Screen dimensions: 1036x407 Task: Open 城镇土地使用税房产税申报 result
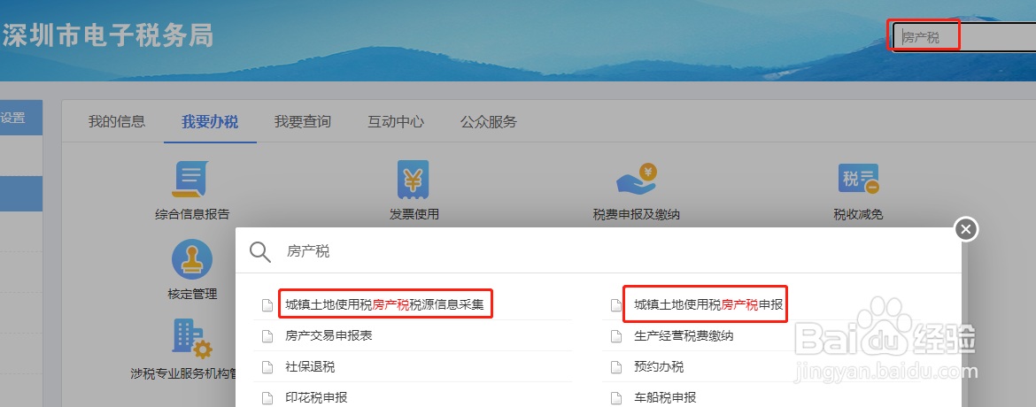click(708, 304)
